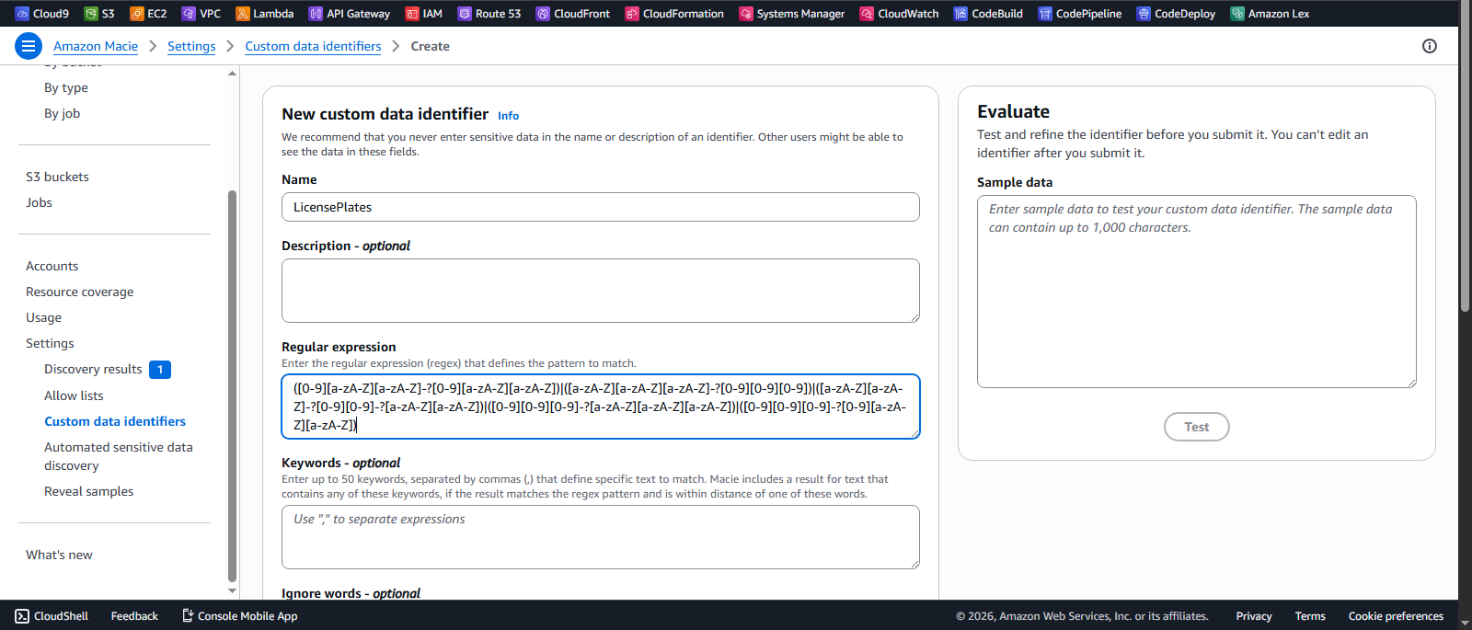Open the VPC service shortcut icon
This screenshot has width=1472, height=630.
point(189,14)
